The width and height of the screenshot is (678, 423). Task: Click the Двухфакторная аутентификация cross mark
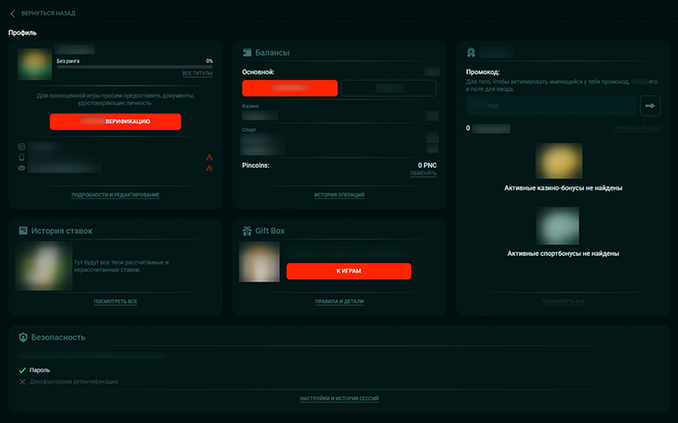coord(23,381)
